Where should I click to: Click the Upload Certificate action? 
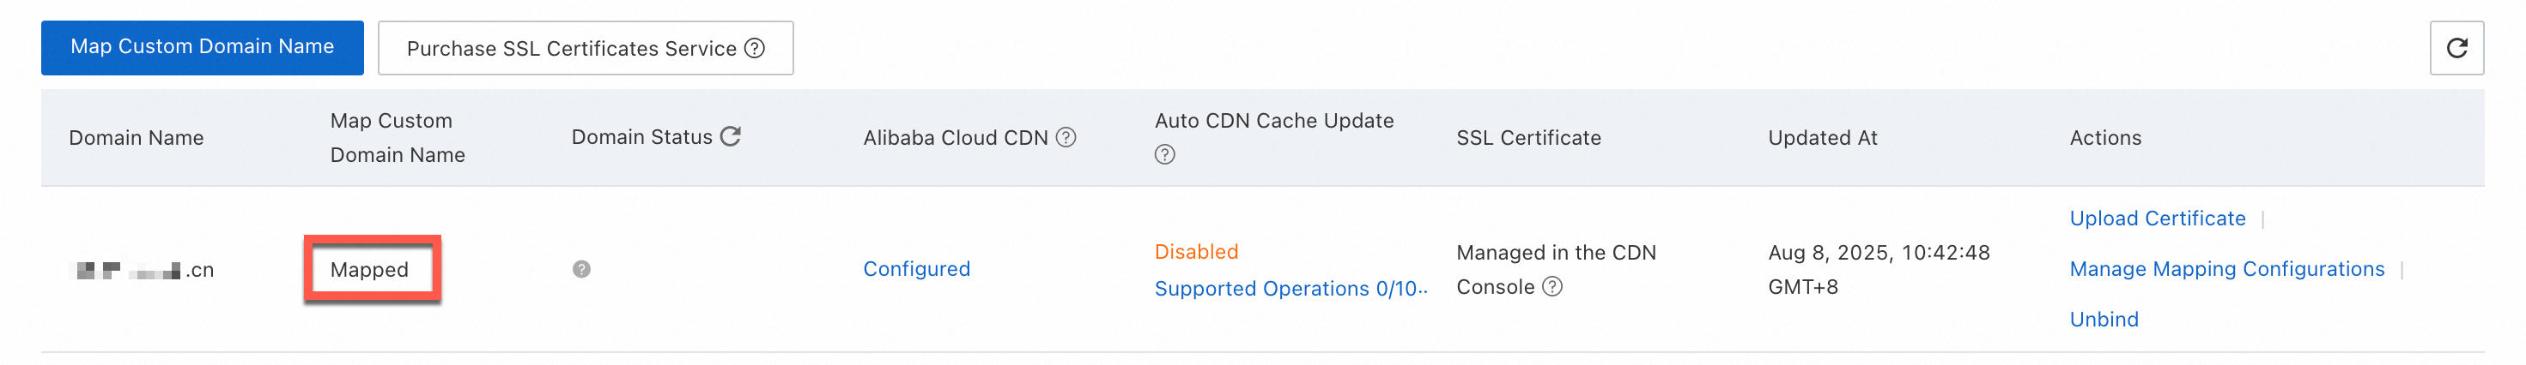(2156, 218)
